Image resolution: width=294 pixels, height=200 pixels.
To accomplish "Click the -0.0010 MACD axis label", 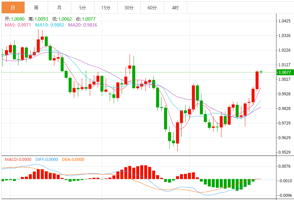I will pos(284,181).
